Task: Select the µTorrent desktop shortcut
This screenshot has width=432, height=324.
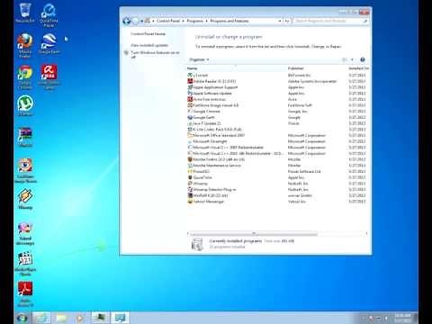Action: coord(25,105)
